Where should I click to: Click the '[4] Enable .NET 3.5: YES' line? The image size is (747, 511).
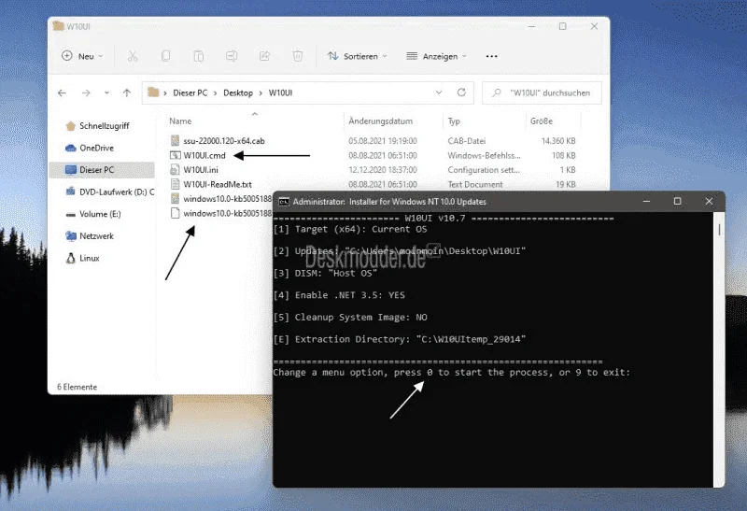coord(339,295)
